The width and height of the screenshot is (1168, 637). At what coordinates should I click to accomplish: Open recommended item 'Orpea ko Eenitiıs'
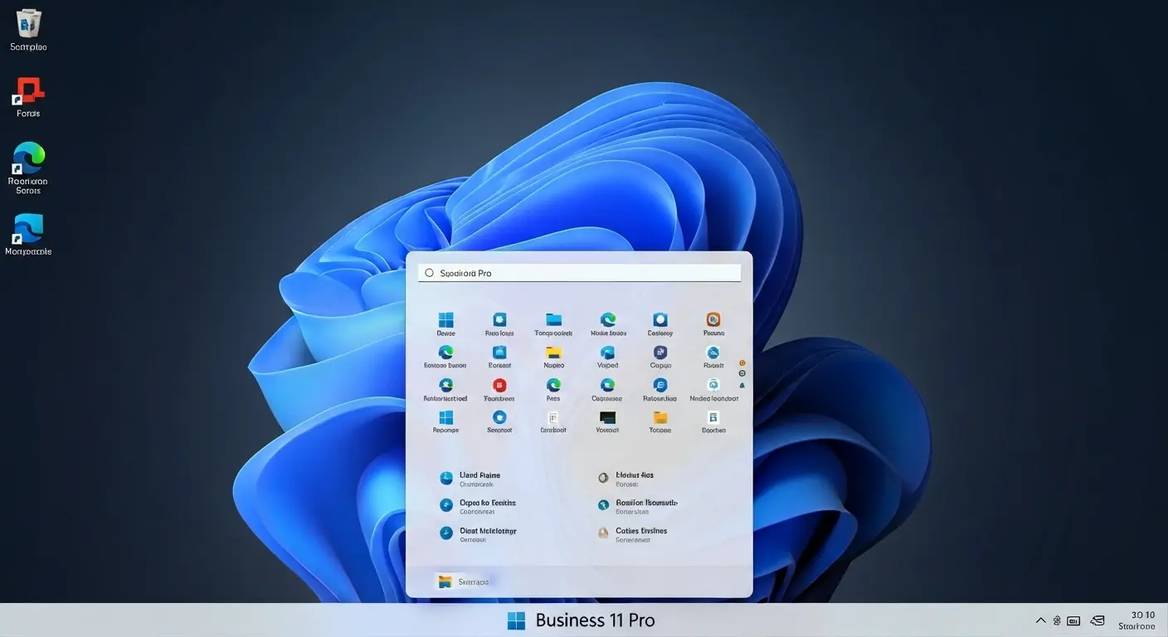point(477,506)
